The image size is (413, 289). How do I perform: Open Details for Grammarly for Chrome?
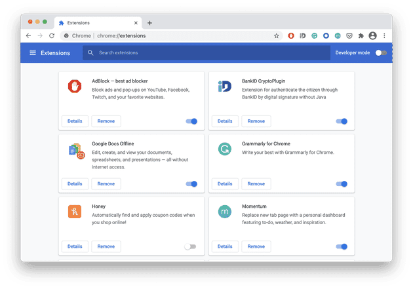click(x=225, y=183)
